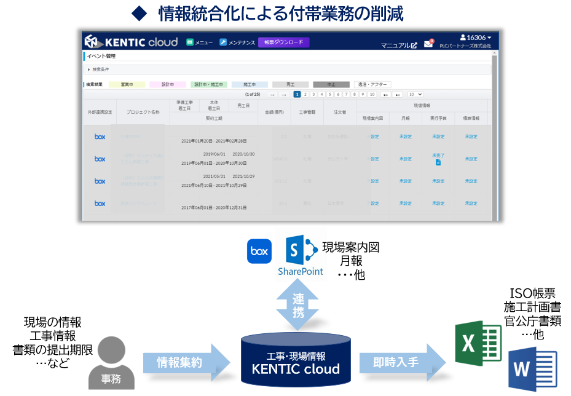Go to results page 2
The width and height of the screenshot is (571, 396).
(x=305, y=94)
